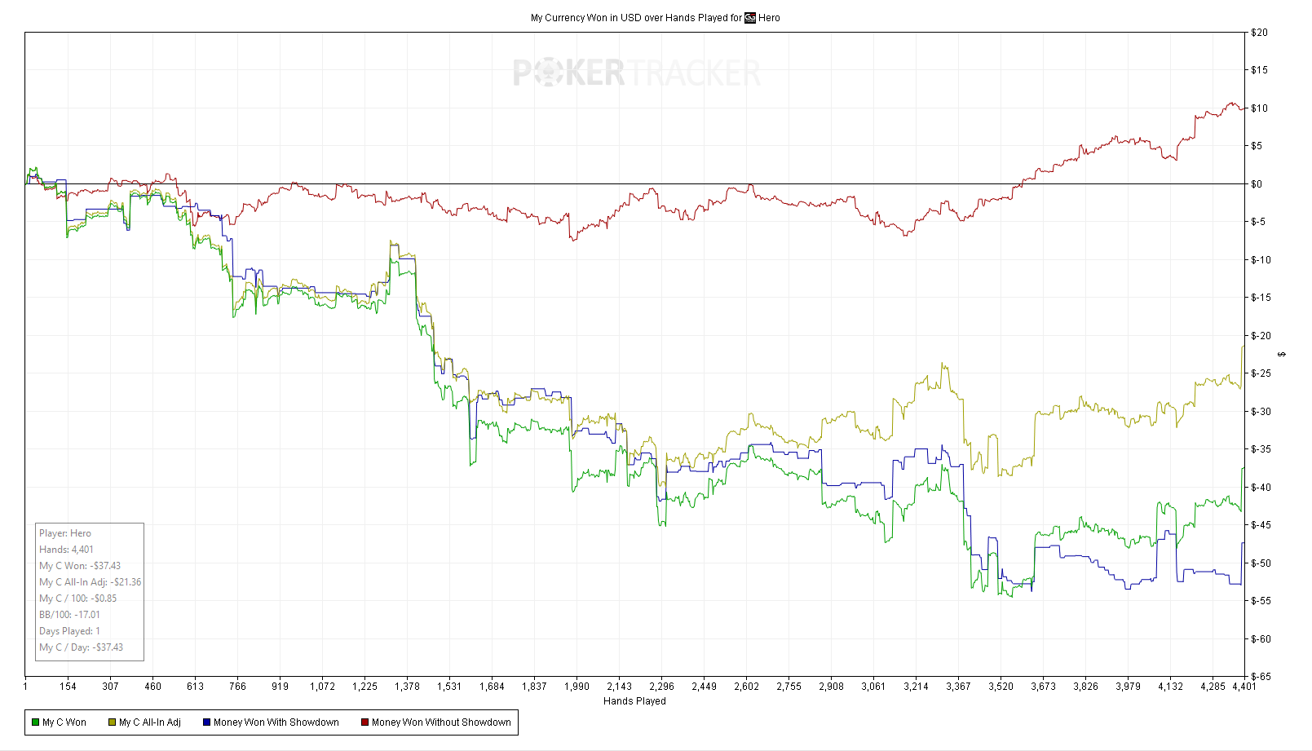Click the '3,520' x-axis tick label

tap(1001, 687)
